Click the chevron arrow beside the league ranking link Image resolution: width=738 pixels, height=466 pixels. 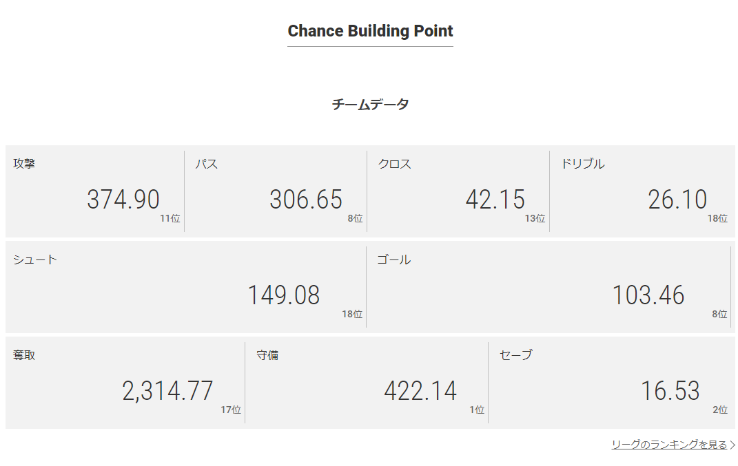point(732,445)
